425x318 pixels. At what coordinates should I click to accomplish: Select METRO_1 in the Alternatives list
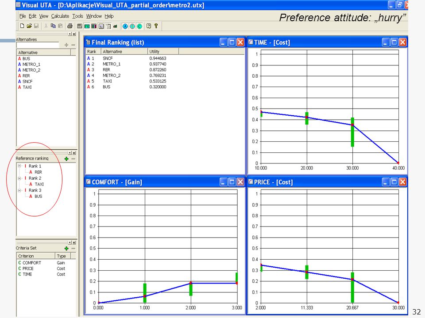(x=29, y=64)
